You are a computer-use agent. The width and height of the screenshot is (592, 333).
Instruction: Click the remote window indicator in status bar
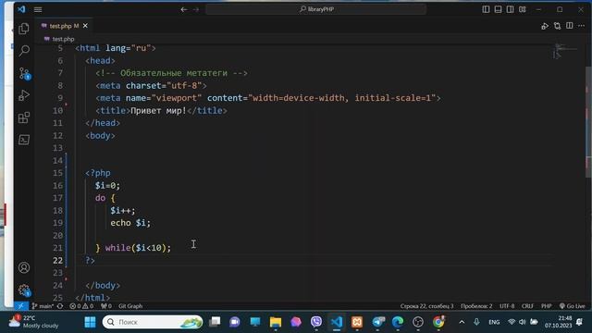click(x=20, y=306)
